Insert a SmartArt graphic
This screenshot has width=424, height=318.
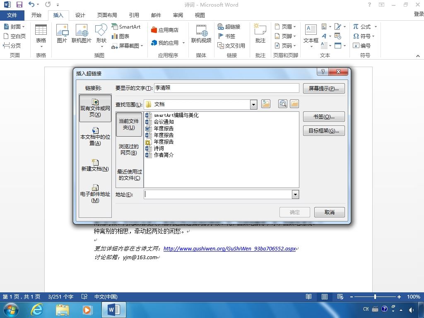[x=126, y=26]
